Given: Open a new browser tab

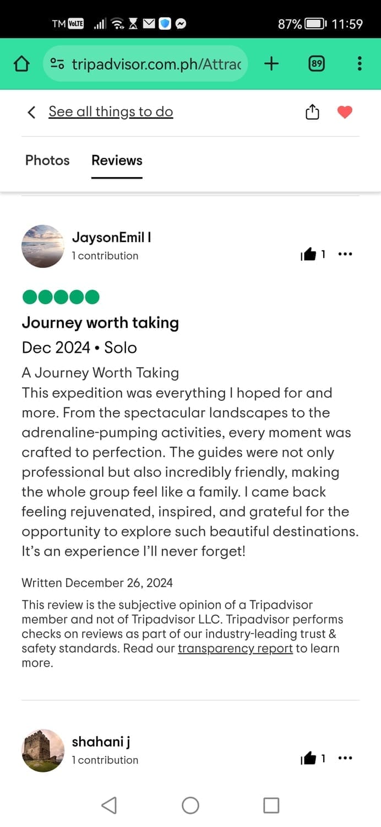Looking at the screenshot, I should click(271, 64).
